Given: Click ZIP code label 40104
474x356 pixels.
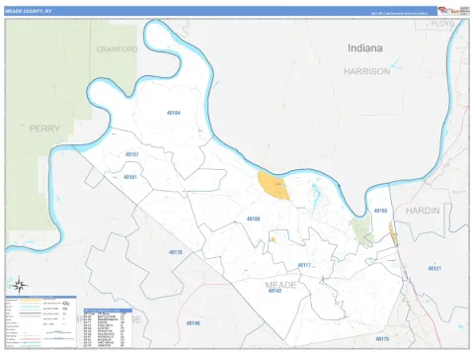Looking at the screenshot, I should coord(174,113).
